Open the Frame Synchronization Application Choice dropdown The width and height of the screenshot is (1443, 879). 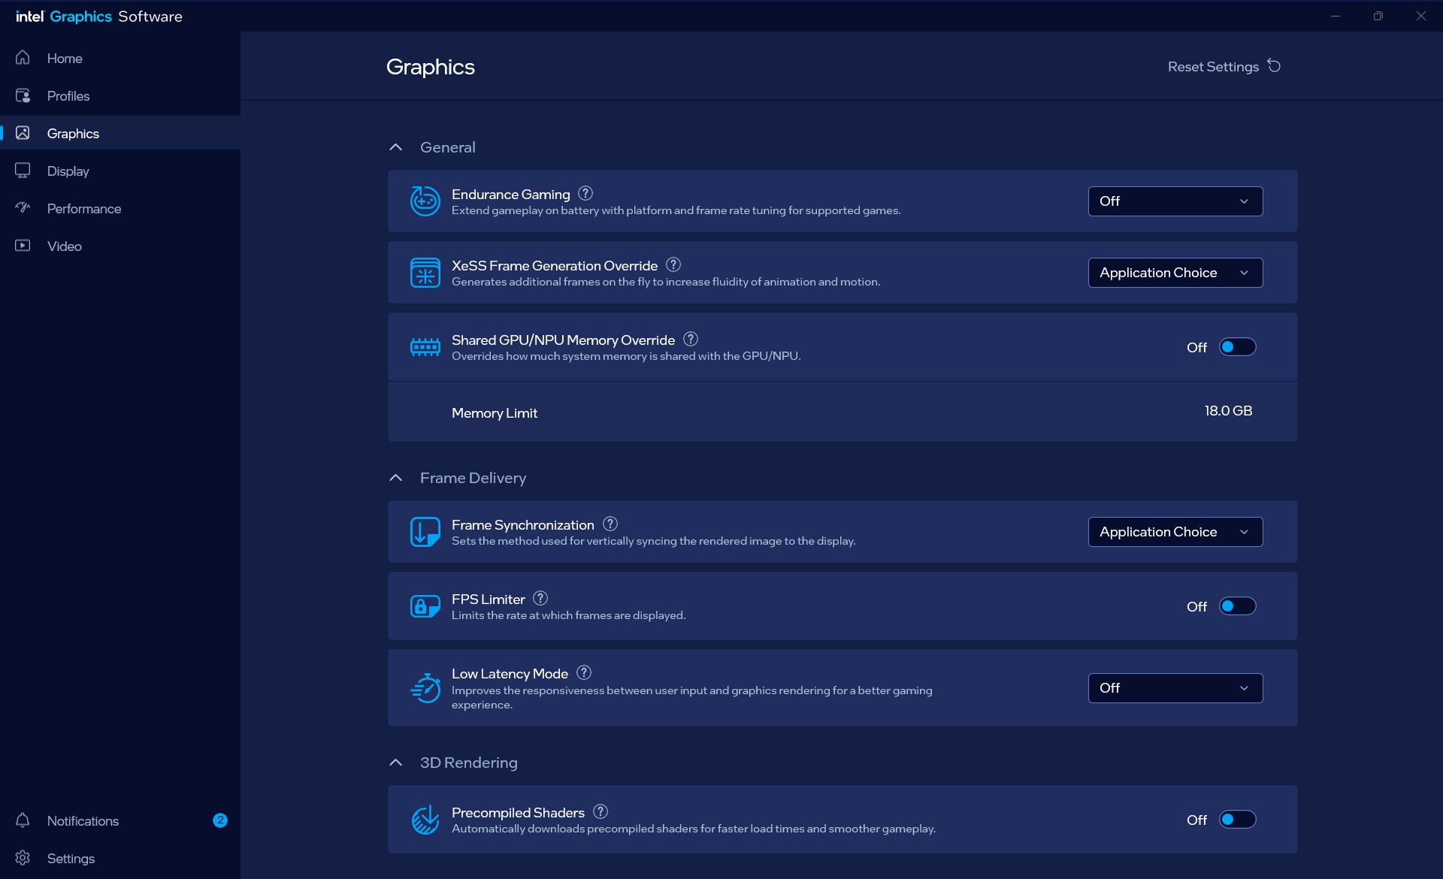pos(1175,532)
